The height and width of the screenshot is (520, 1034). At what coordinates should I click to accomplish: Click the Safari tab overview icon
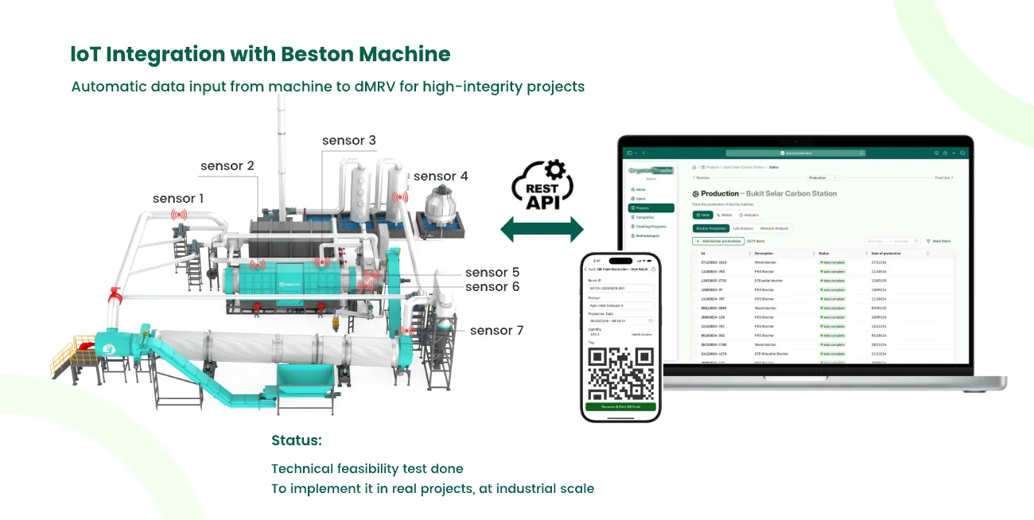pyautogui.click(x=962, y=153)
